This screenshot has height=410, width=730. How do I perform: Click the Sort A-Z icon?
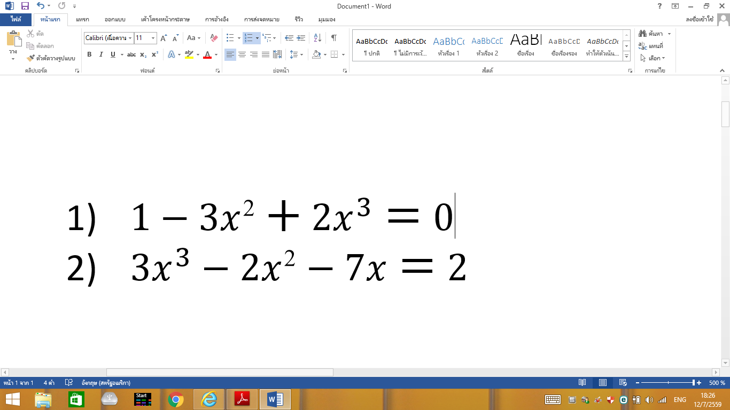pos(317,38)
